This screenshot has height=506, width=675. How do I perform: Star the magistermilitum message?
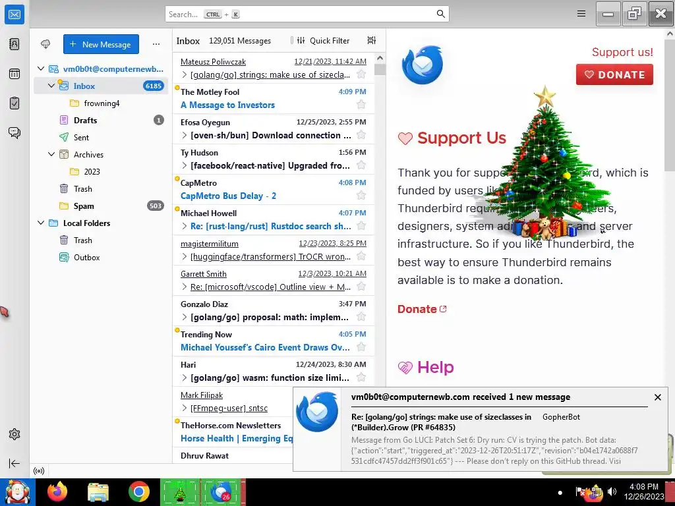(361, 256)
